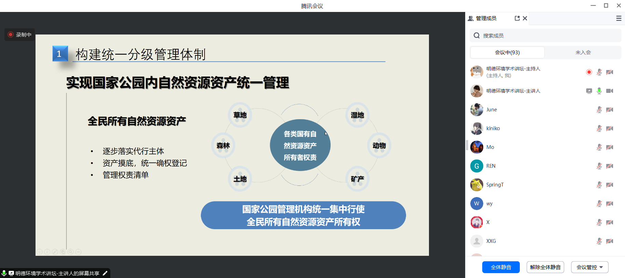
Task: Pop out the member management panel
Action: [517, 18]
